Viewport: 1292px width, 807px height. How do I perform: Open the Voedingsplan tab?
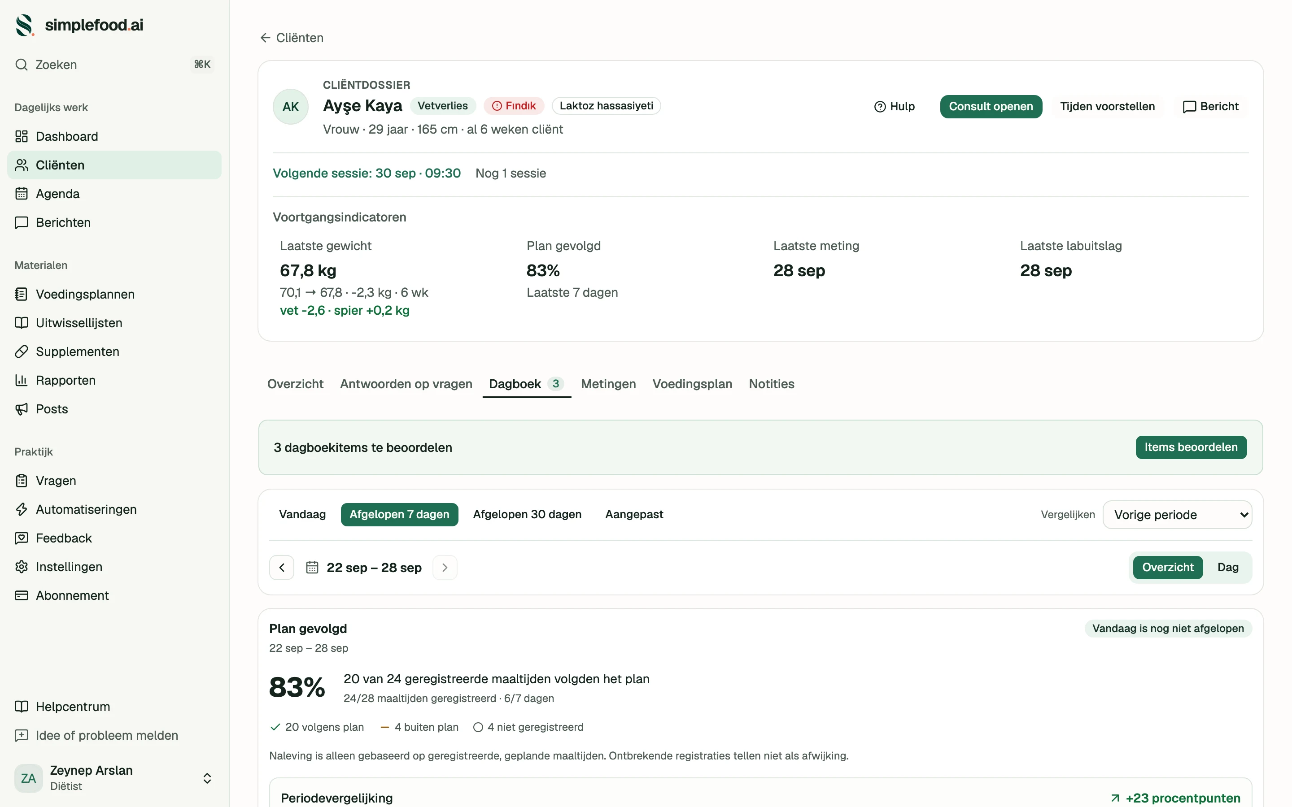(692, 384)
